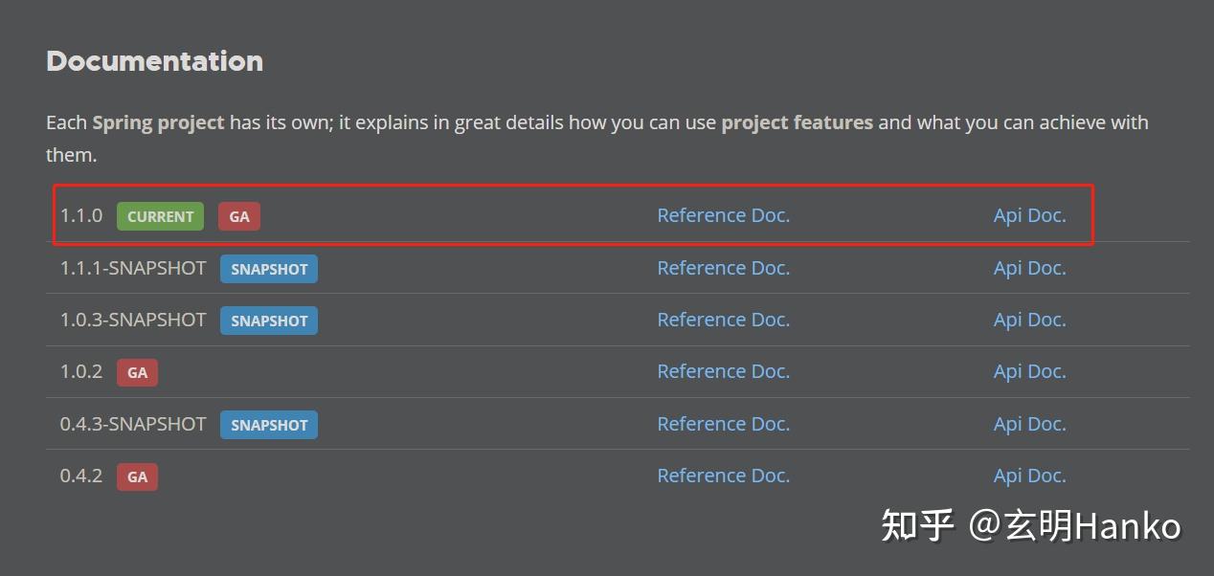Click the GA badge beside version 0.4.2
This screenshot has height=576, width=1214.
pyautogui.click(x=137, y=476)
